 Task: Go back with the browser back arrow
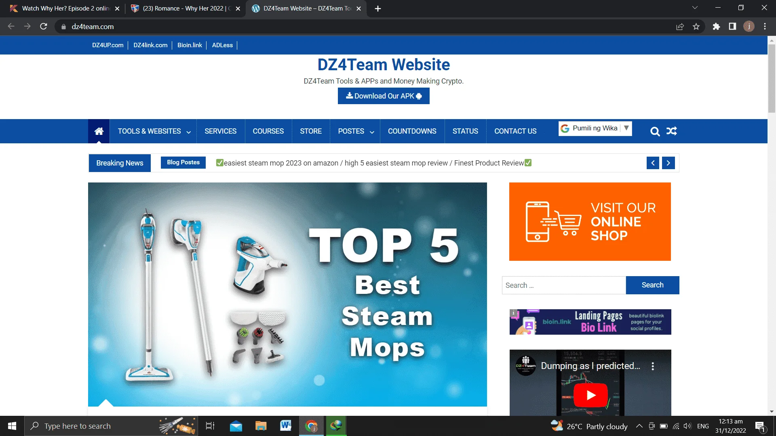coord(11,26)
